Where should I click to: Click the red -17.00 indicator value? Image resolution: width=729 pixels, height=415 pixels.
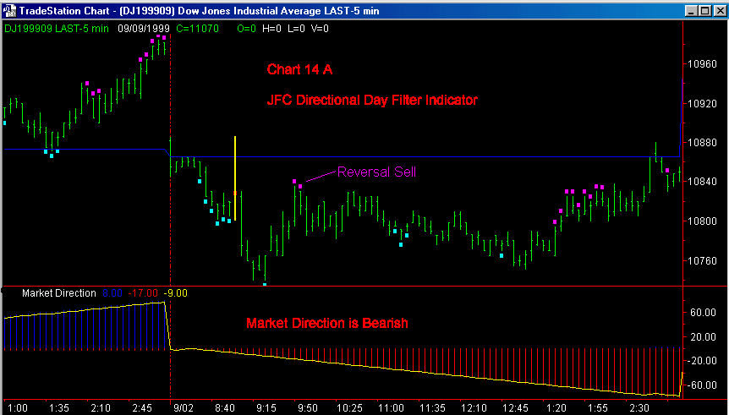pos(143,293)
